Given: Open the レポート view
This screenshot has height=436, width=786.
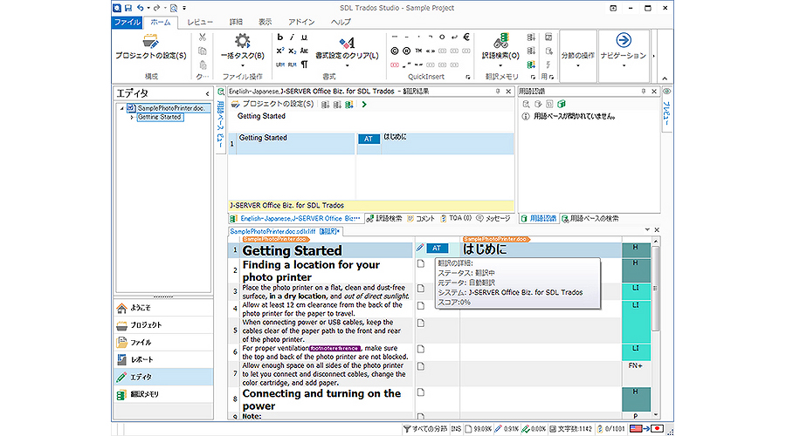Looking at the screenshot, I should tap(163, 359).
